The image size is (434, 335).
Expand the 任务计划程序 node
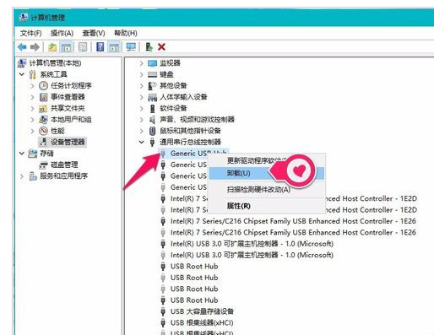32,85
